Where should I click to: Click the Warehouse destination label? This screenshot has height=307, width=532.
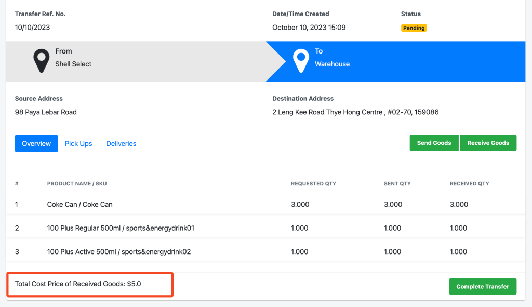tap(332, 64)
